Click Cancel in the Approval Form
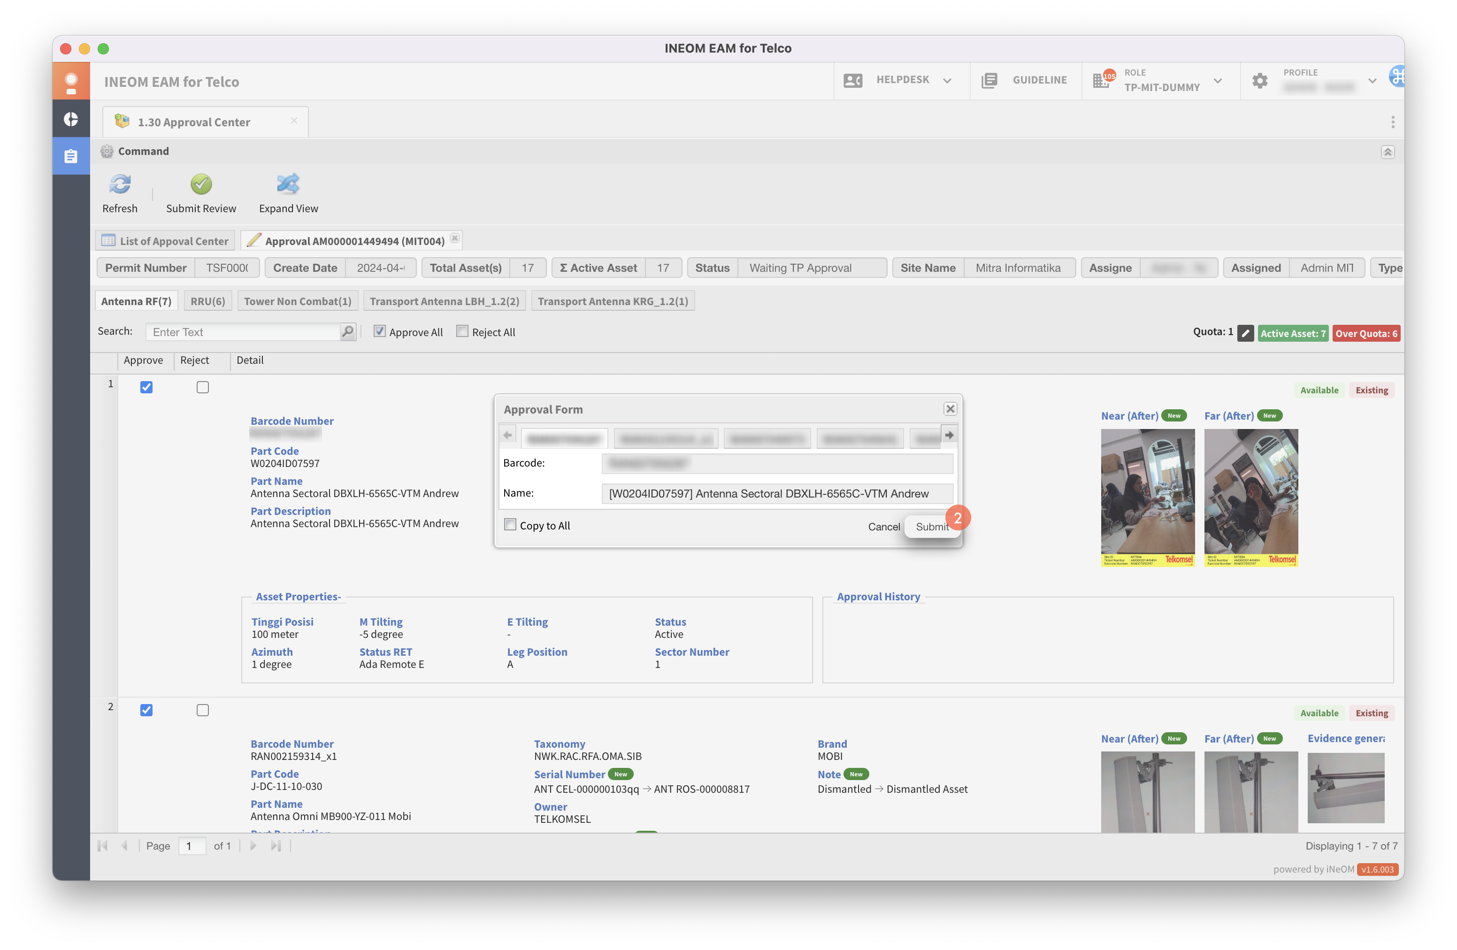Screen dimensions: 1457x950 [883, 527]
